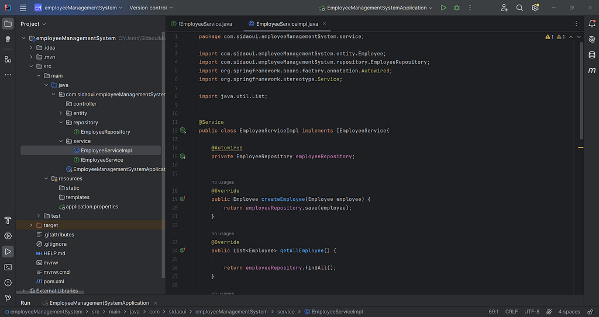
Task: Select the EmployeeServiceImpl.java tab
Action: coord(287,24)
